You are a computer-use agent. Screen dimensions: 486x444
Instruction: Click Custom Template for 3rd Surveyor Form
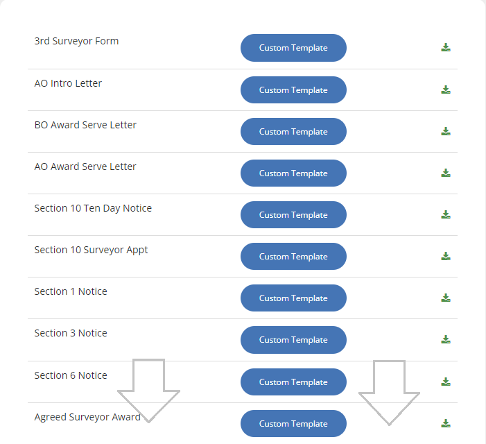click(x=293, y=48)
